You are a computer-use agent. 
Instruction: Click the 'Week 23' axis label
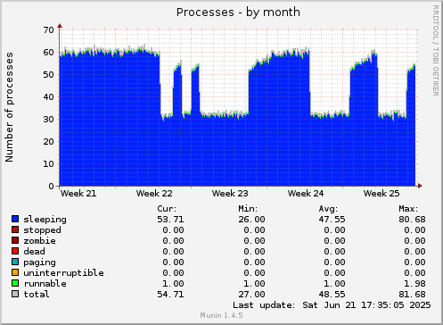[230, 194]
